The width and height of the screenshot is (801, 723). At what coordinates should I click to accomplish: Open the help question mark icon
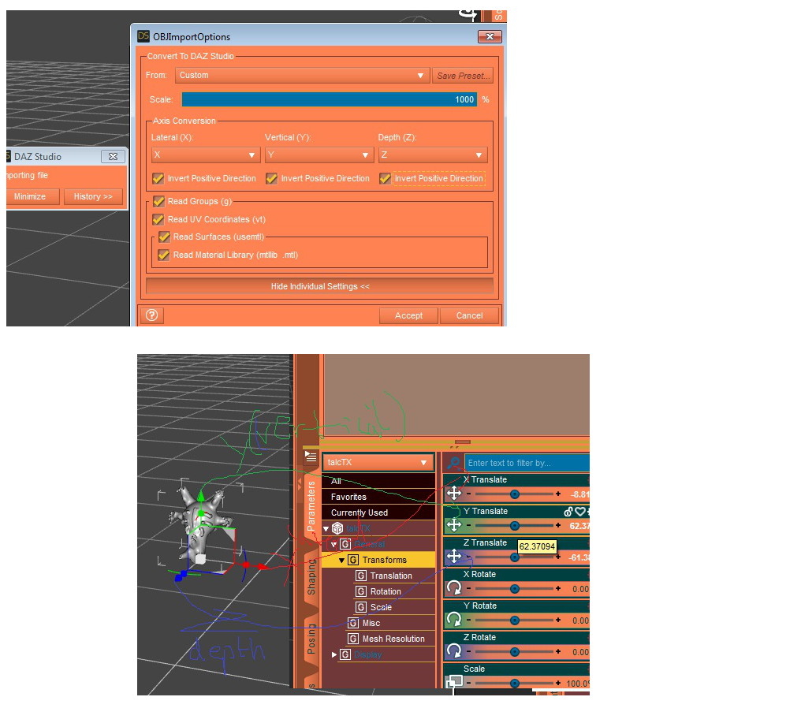[x=152, y=315]
